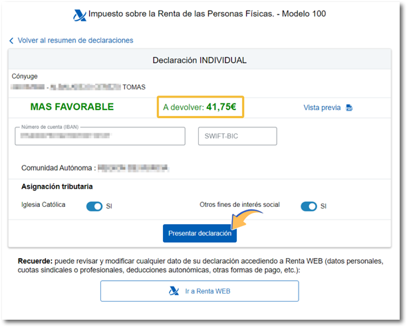Select the A devolver 41,75€ result box
Screen dimensions: 407x327
coord(199,107)
